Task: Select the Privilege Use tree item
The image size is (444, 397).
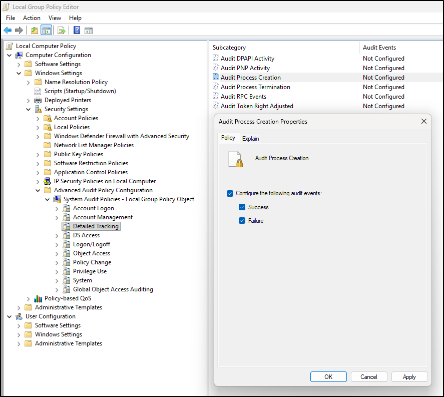Action: point(90,271)
